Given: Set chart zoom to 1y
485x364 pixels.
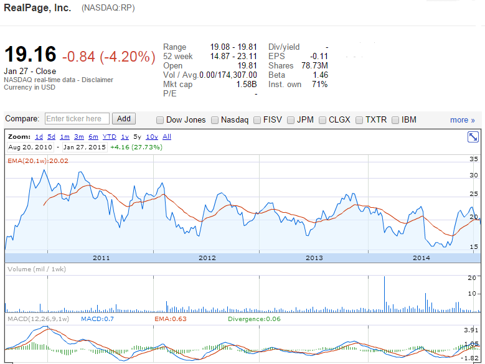Looking at the screenshot, I should pyautogui.click(x=125, y=136).
